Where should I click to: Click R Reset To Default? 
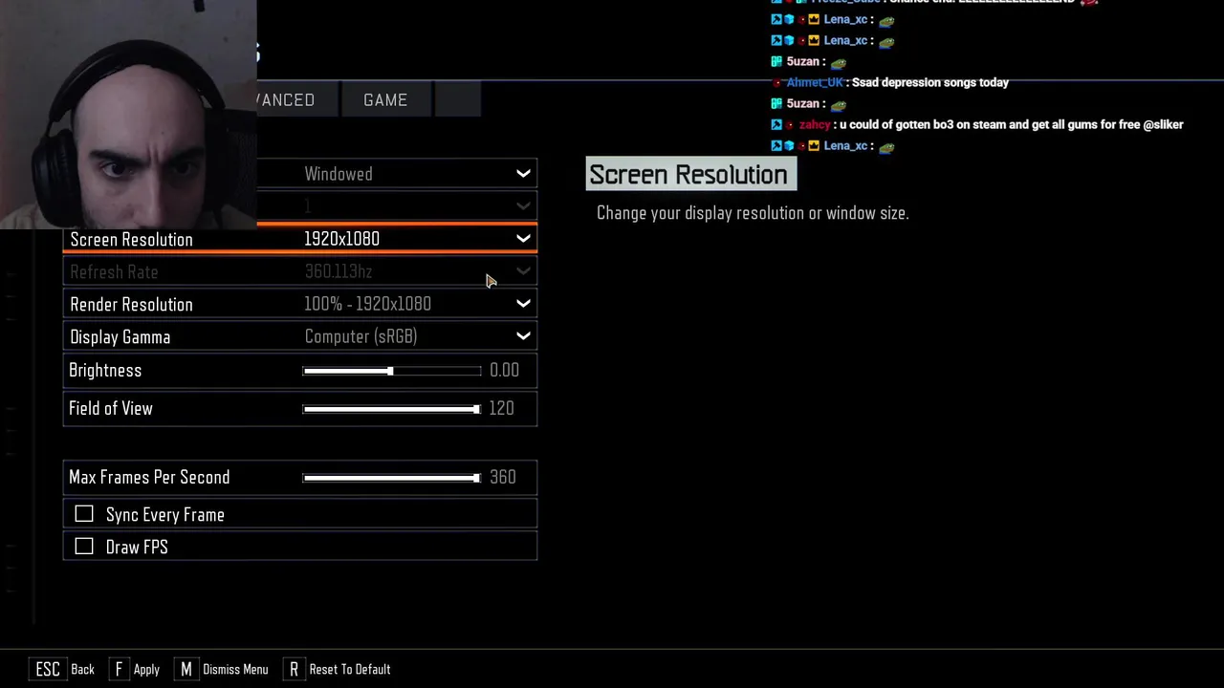(337, 669)
